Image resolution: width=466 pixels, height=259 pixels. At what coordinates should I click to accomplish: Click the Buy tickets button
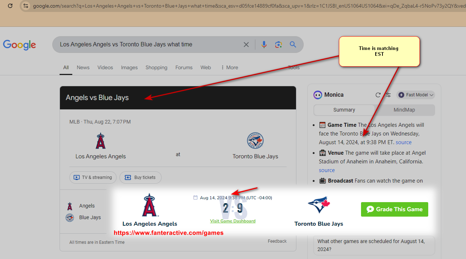(141, 177)
